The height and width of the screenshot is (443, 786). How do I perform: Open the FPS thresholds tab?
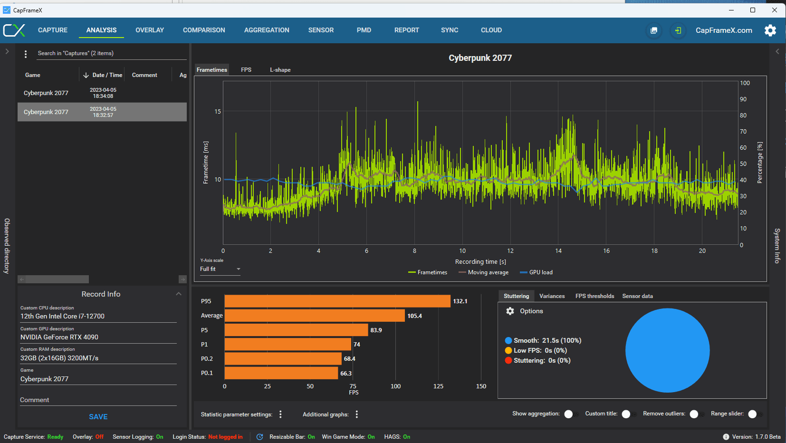(x=595, y=296)
